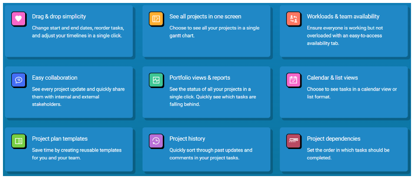Click the Project history heading
413x180 pixels.
188,139
